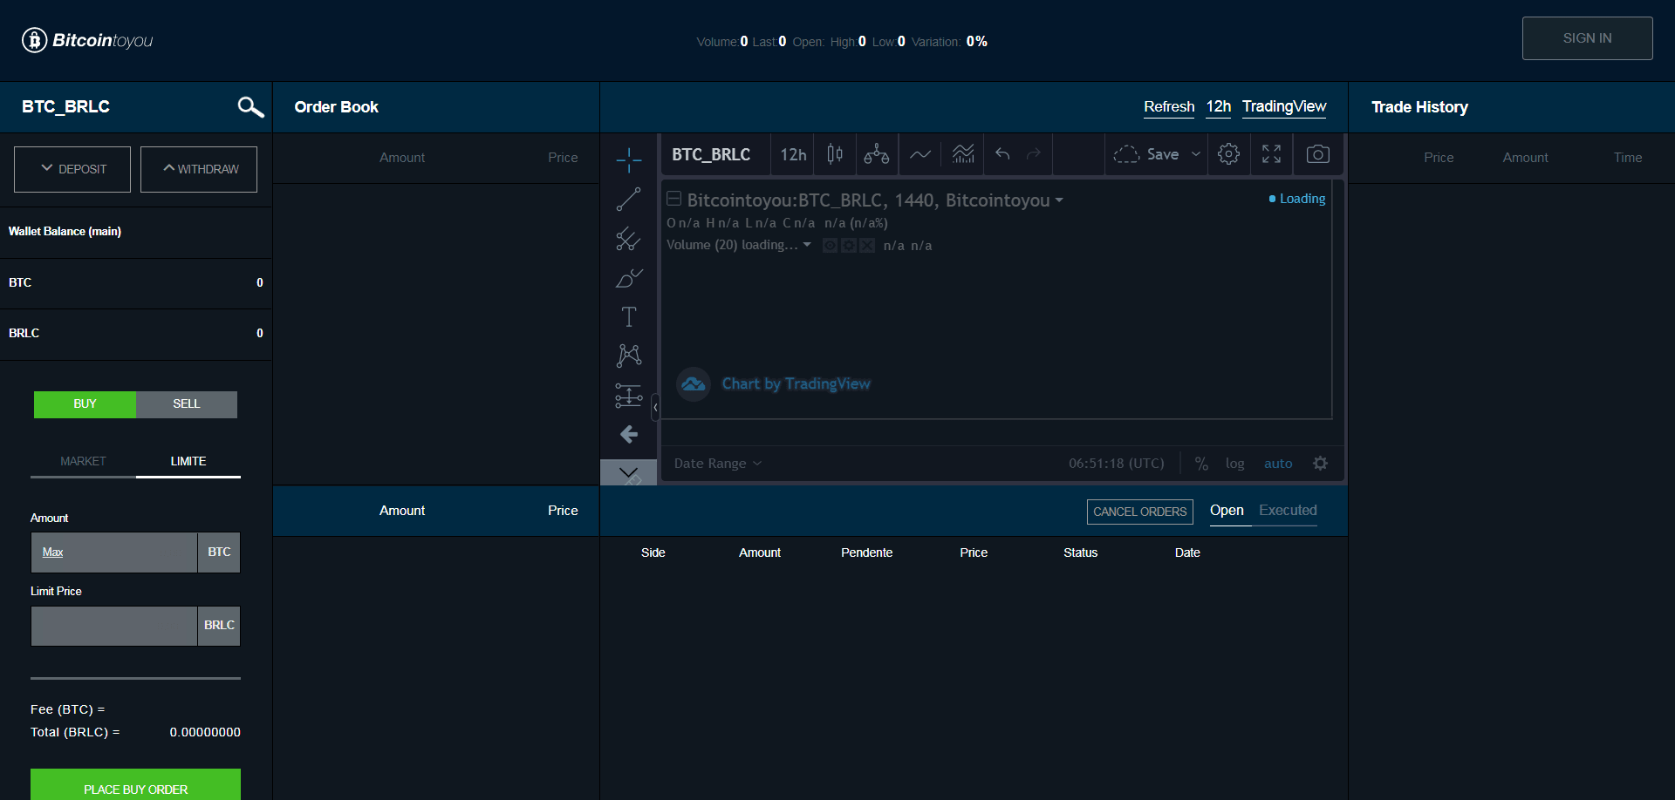Show Open orders tab
1675x800 pixels.
point(1227,512)
